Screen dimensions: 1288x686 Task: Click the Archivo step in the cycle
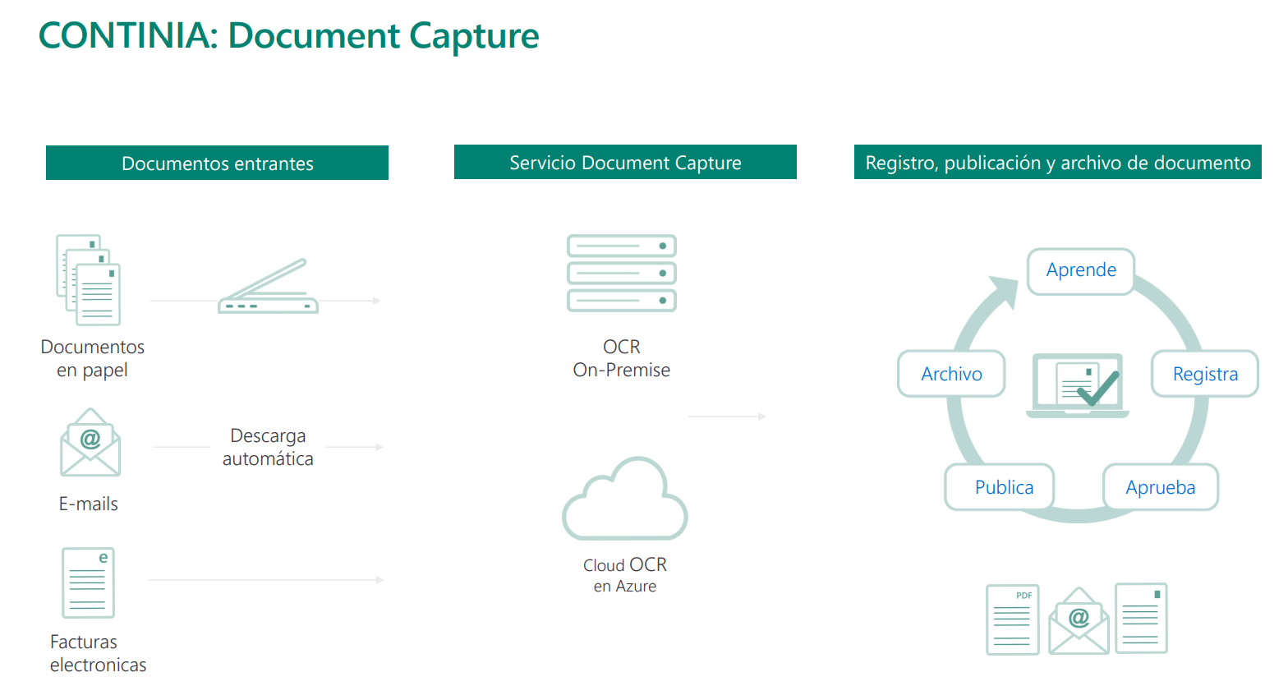coord(951,374)
